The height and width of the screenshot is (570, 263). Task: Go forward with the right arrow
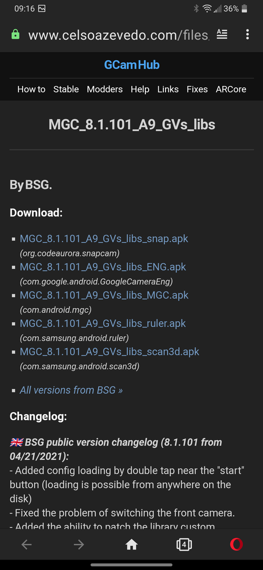(79, 544)
